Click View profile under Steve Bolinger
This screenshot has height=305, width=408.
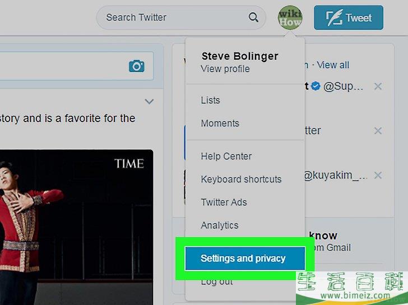[x=225, y=69]
